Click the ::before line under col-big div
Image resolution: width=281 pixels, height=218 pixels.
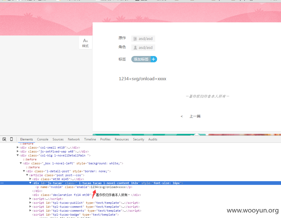29,159
